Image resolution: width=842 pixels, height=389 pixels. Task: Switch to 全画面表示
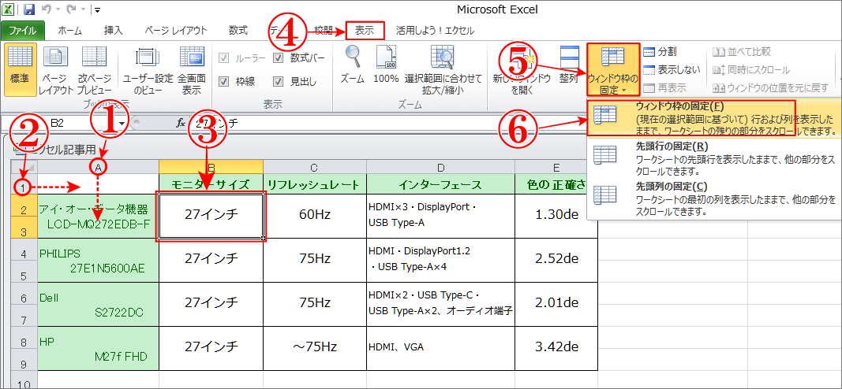point(192,69)
